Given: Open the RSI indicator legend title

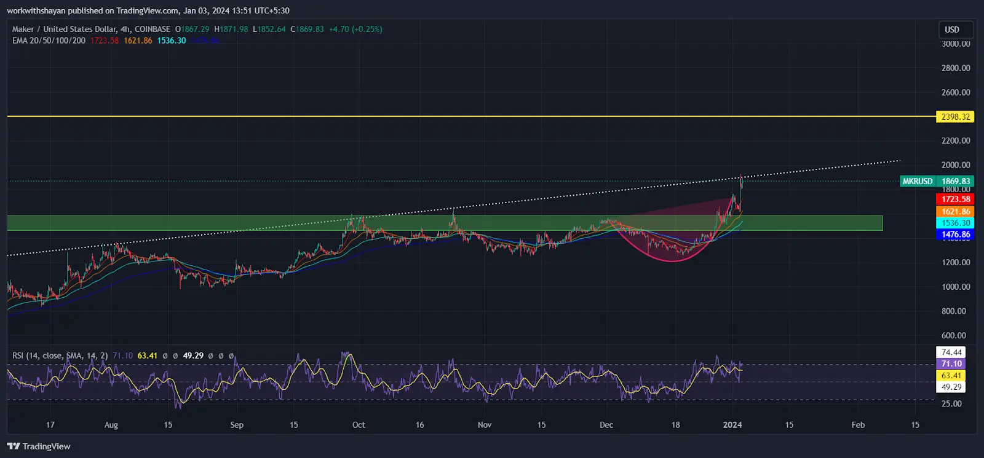Looking at the screenshot, I should coord(60,355).
